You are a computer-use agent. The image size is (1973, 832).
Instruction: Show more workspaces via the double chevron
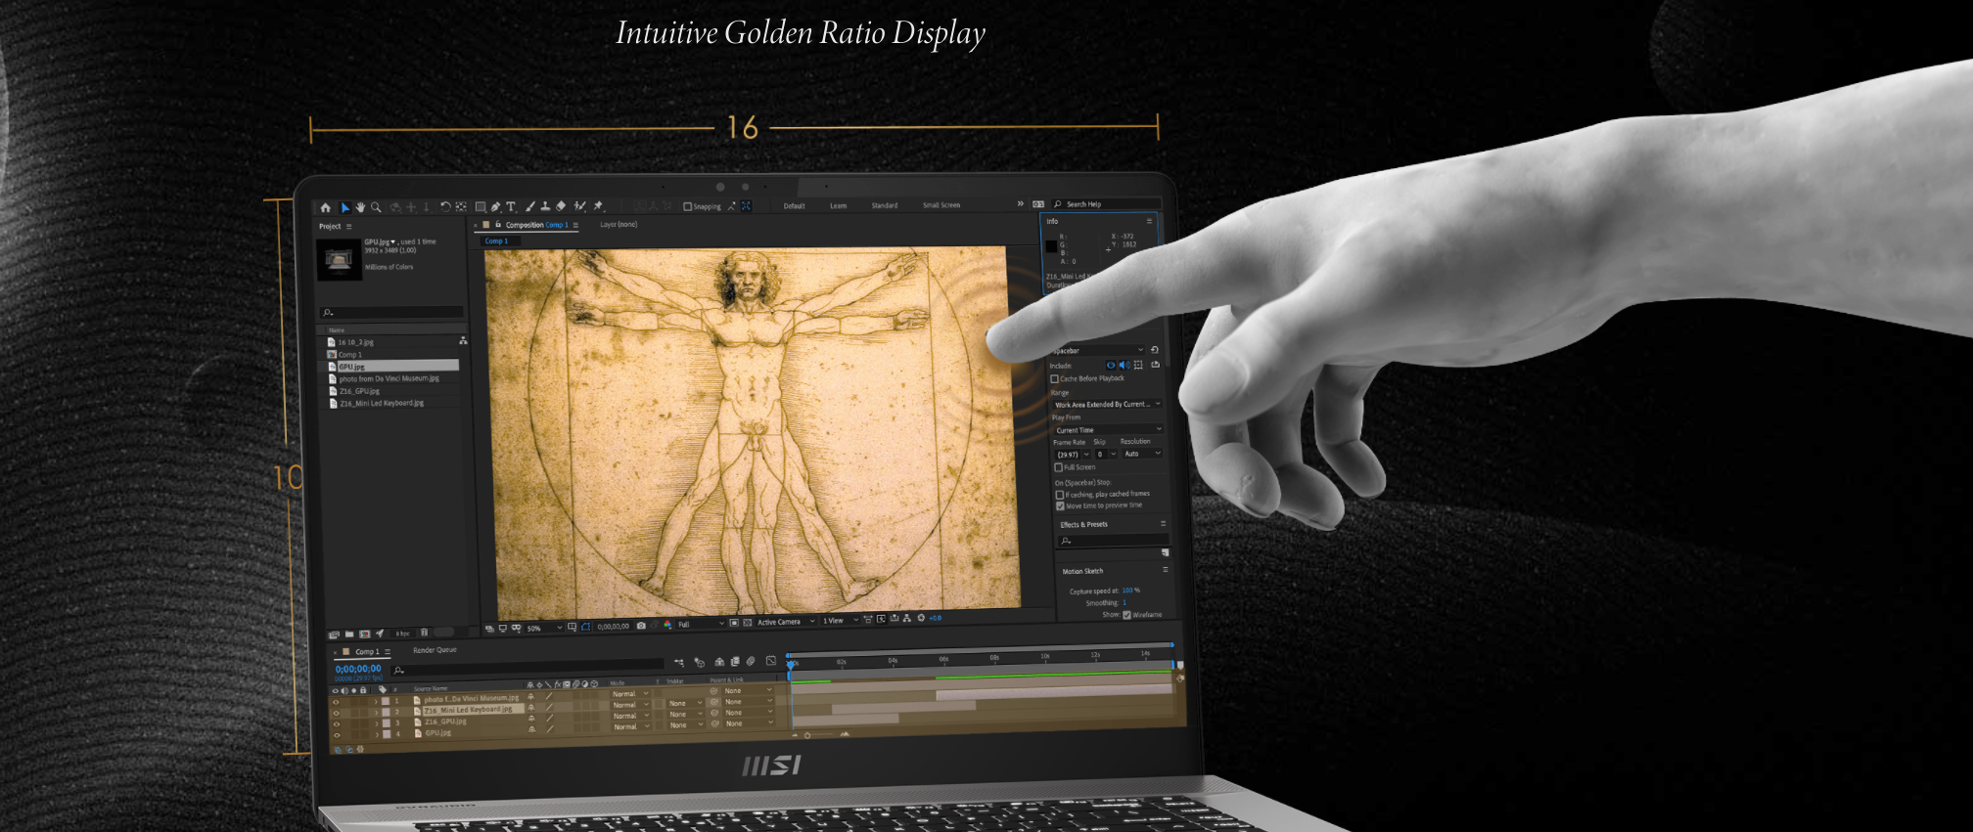click(x=1020, y=203)
